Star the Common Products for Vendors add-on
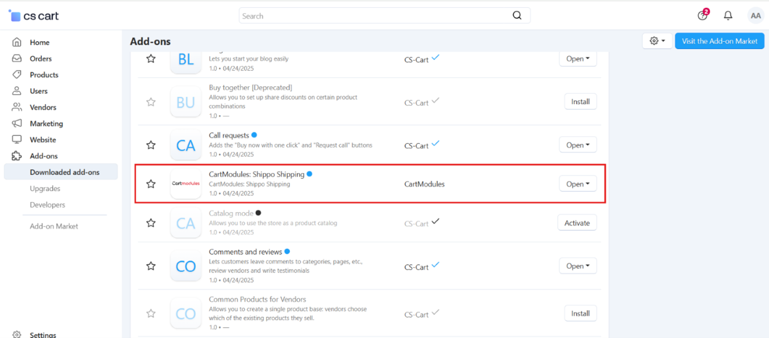 click(151, 313)
